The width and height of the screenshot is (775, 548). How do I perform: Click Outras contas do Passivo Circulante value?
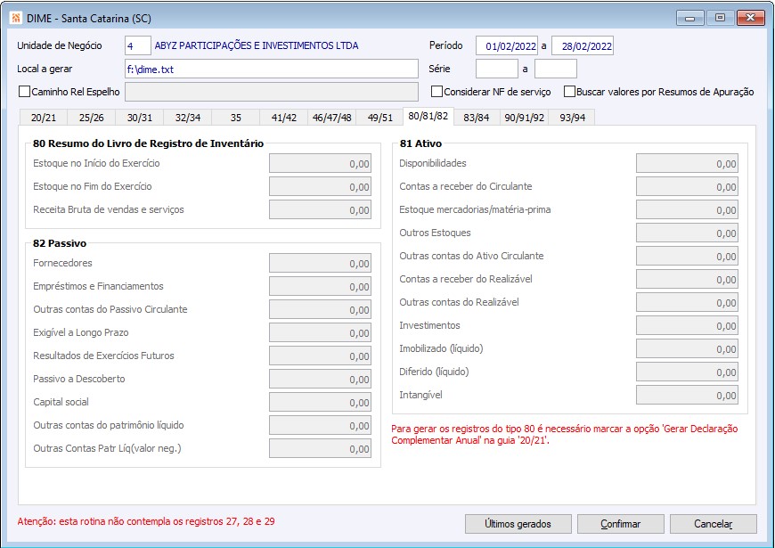click(321, 309)
